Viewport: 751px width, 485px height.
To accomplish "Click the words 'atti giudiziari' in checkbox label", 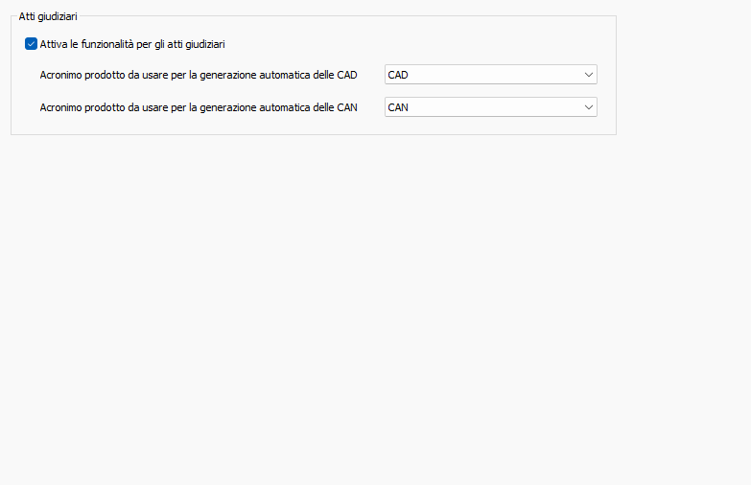I will 196,44.
